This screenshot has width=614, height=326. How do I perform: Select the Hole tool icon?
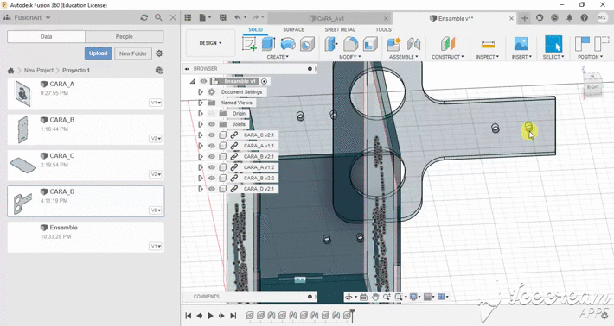tap(307, 44)
